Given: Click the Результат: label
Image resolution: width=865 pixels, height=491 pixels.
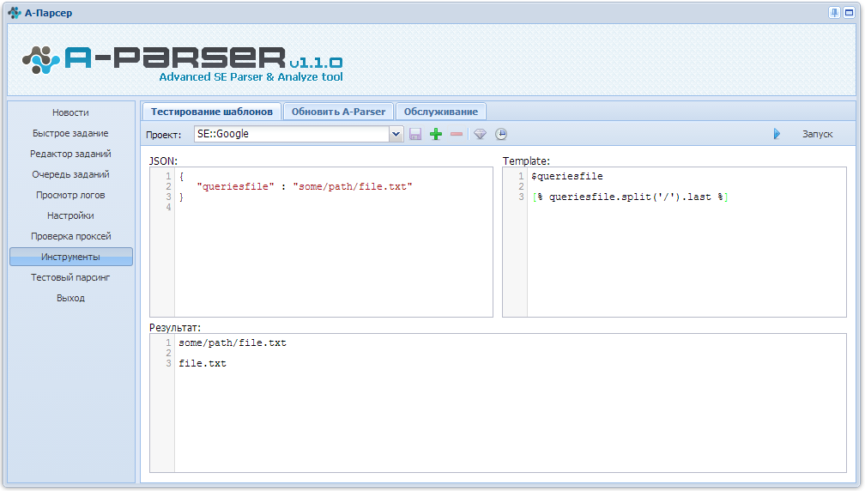Looking at the screenshot, I should pyautogui.click(x=175, y=327).
